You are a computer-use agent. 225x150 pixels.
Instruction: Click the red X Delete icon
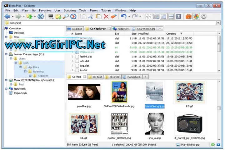tap(106, 17)
